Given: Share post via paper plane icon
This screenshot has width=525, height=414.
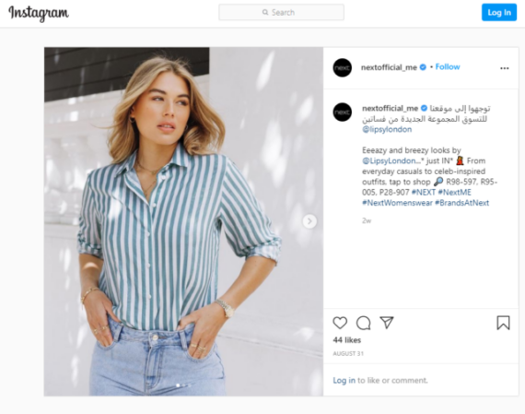Looking at the screenshot, I should pyautogui.click(x=387, y=323).
